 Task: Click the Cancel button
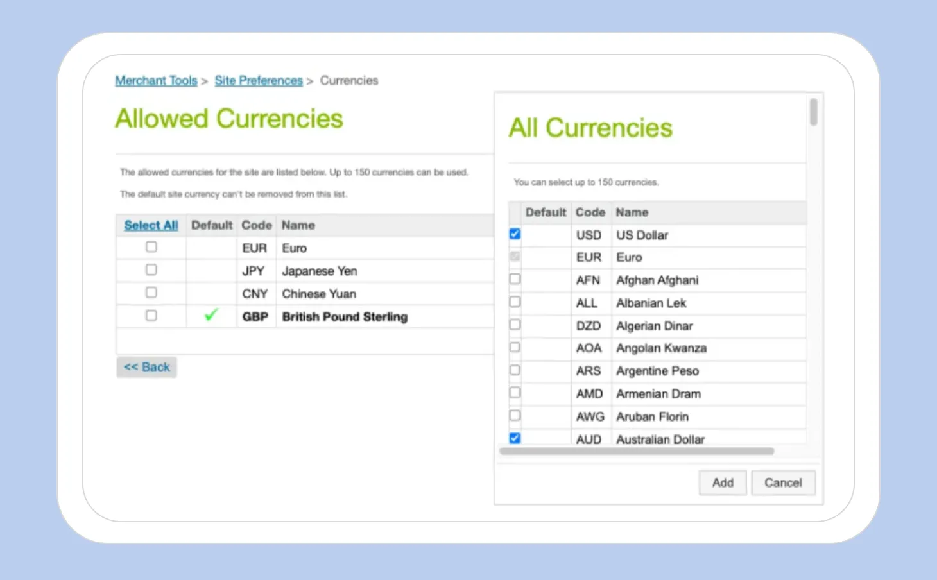[x=782, y=482]
